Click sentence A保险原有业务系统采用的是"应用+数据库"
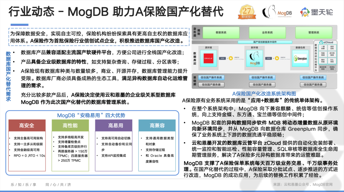 [253, 100]
